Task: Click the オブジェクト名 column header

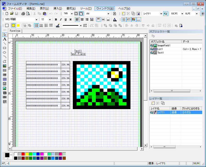Action: point(166,42)
